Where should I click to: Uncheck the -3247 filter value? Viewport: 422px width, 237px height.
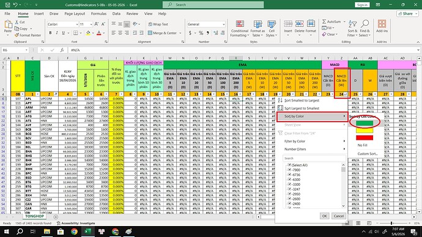pyautogui.click(x=289, y=189)
